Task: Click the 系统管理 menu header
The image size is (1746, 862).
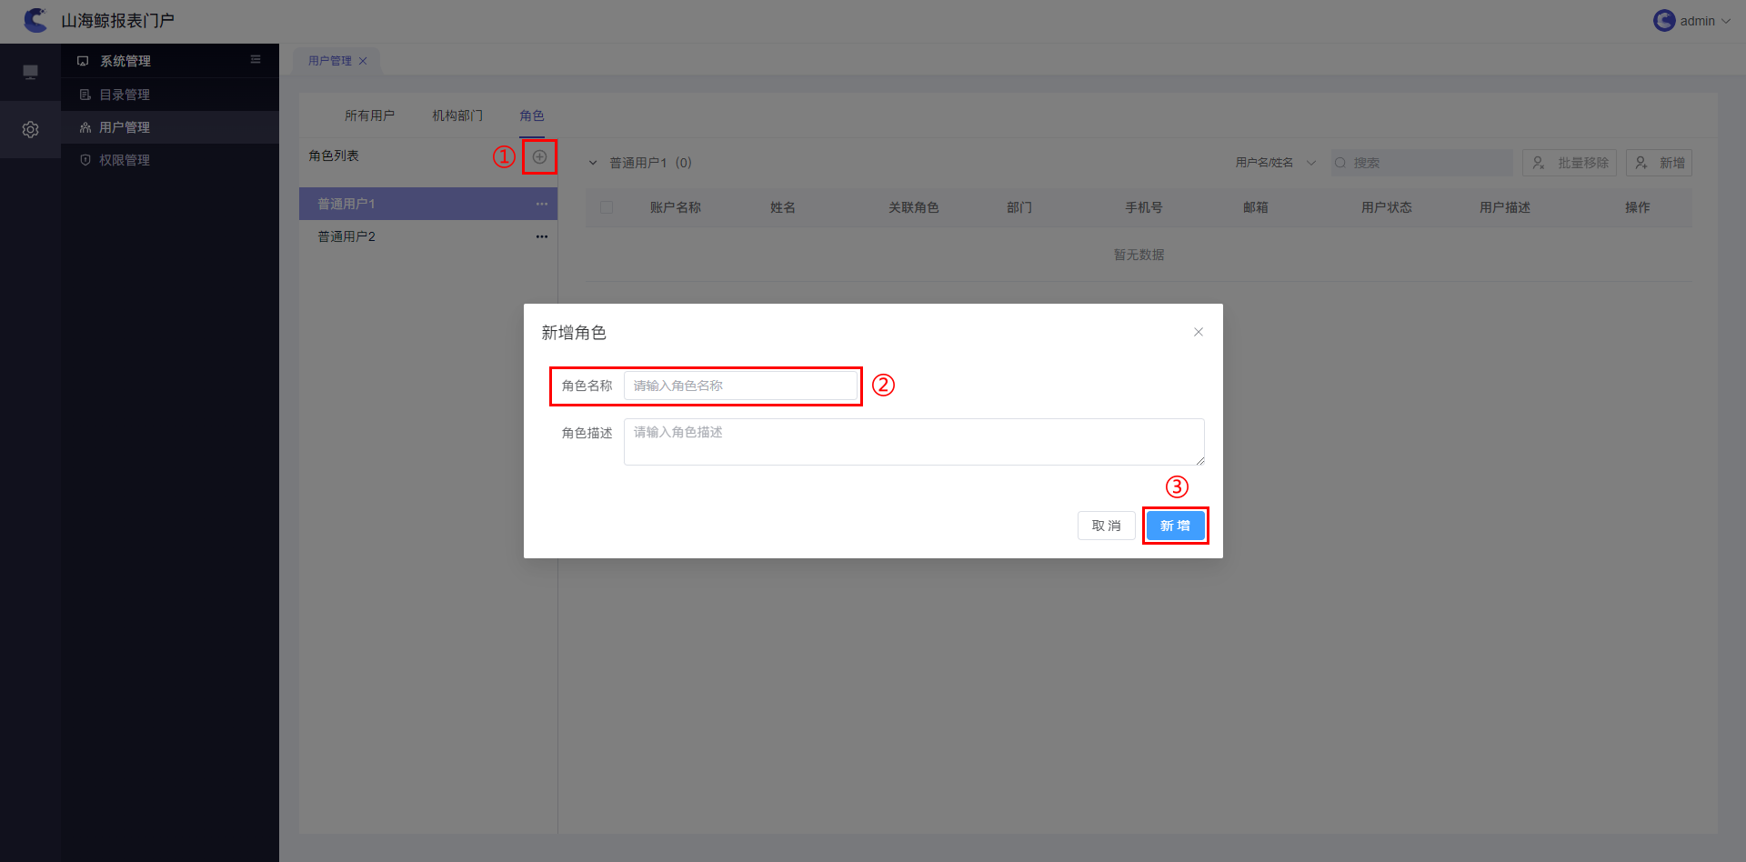Action: [170, 61]
